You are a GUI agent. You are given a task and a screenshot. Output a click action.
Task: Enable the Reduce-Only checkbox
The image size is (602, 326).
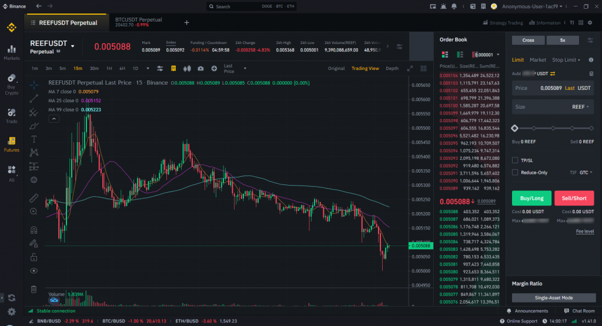click(515, 173)
